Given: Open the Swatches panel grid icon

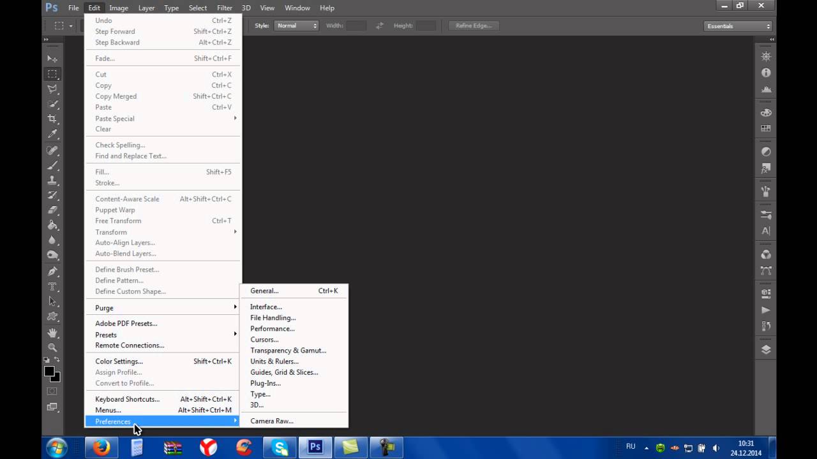Looking at the screenshot, I should 766,128.
